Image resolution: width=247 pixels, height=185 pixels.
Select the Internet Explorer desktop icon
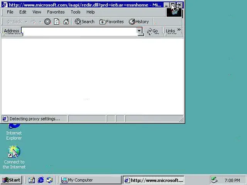coord(14,132)
